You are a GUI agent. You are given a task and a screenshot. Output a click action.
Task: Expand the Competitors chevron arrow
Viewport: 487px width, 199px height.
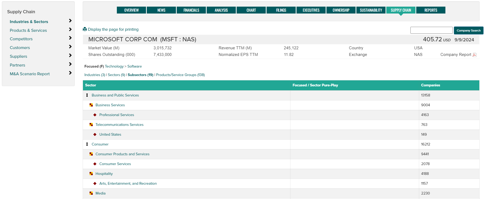click(70, 38)
